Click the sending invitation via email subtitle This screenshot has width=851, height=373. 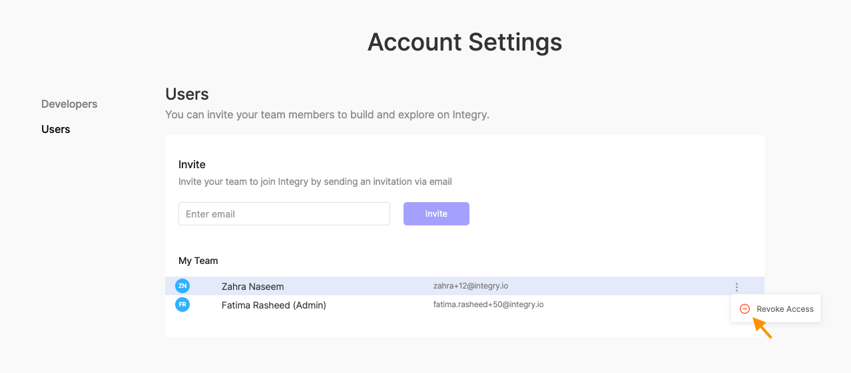tap(315, 182)
